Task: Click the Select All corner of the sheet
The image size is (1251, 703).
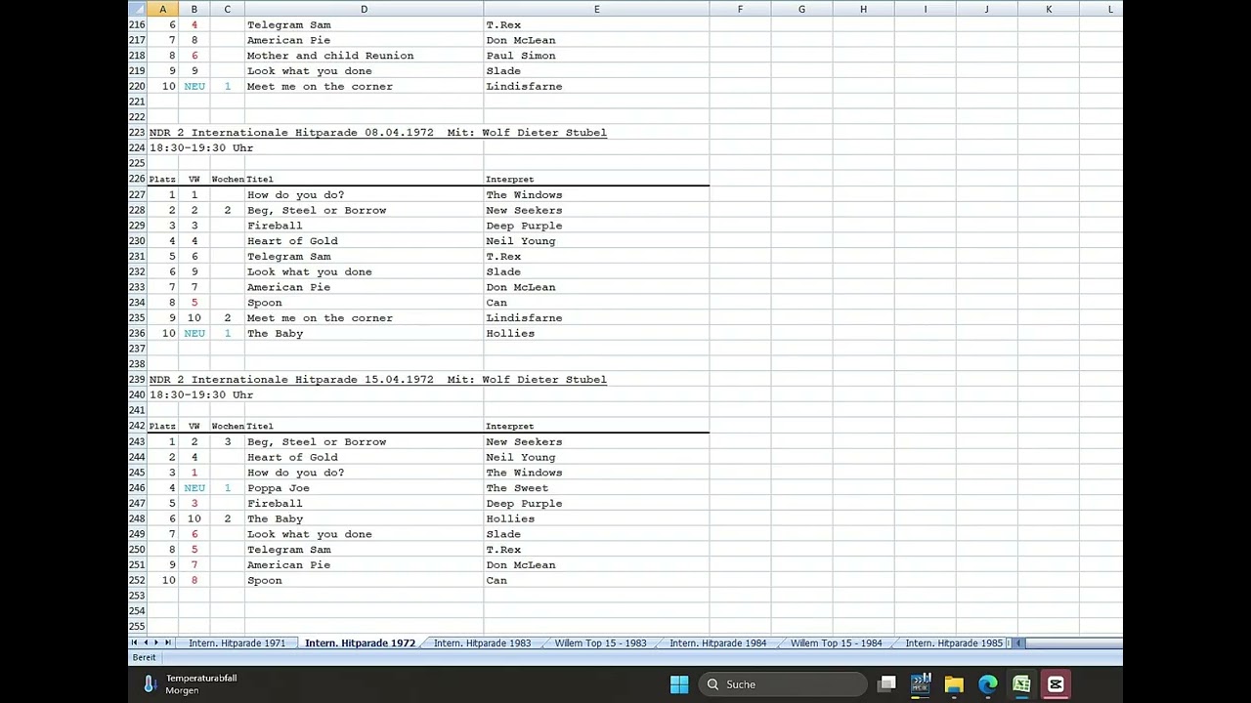Action: coord(138,10)
